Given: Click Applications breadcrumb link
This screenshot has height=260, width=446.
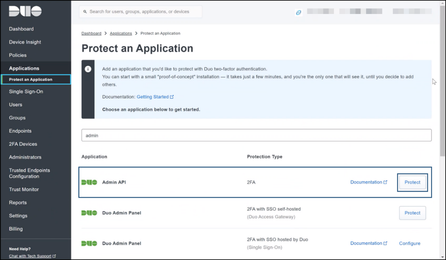Looking at the screenshot, I should tap(121, 33).
